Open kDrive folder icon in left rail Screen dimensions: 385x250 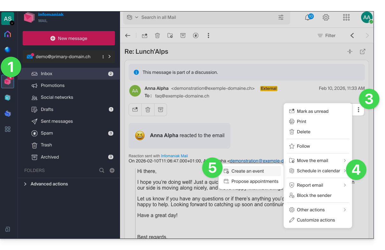tap(8, 113)
